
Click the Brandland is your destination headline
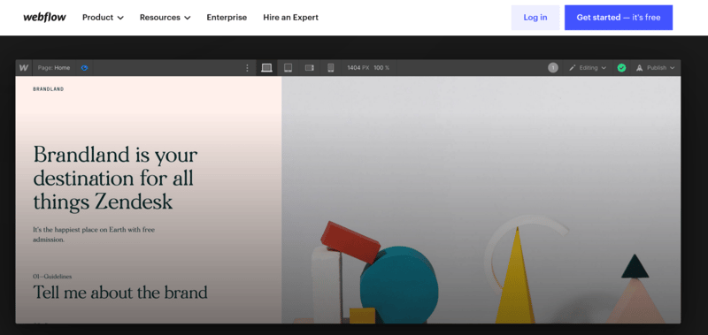point(116,178)
